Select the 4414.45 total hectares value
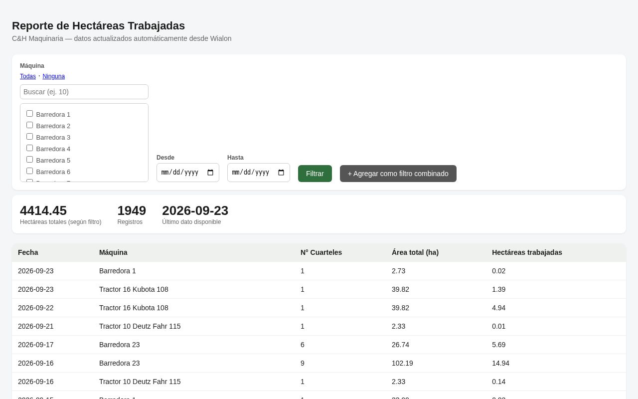Viewport: 638px width, 399px height. pos(43,210)
